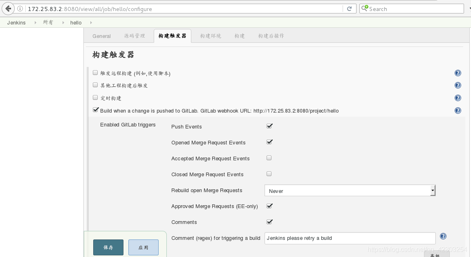
Task: Enable 触发远程构建 checkbox
Action: [95, 73]
